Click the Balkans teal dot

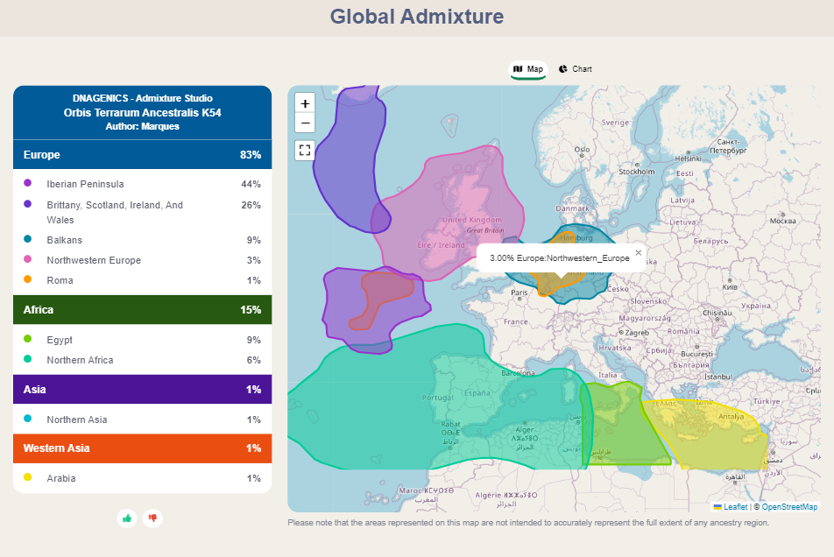pos(28,239)
